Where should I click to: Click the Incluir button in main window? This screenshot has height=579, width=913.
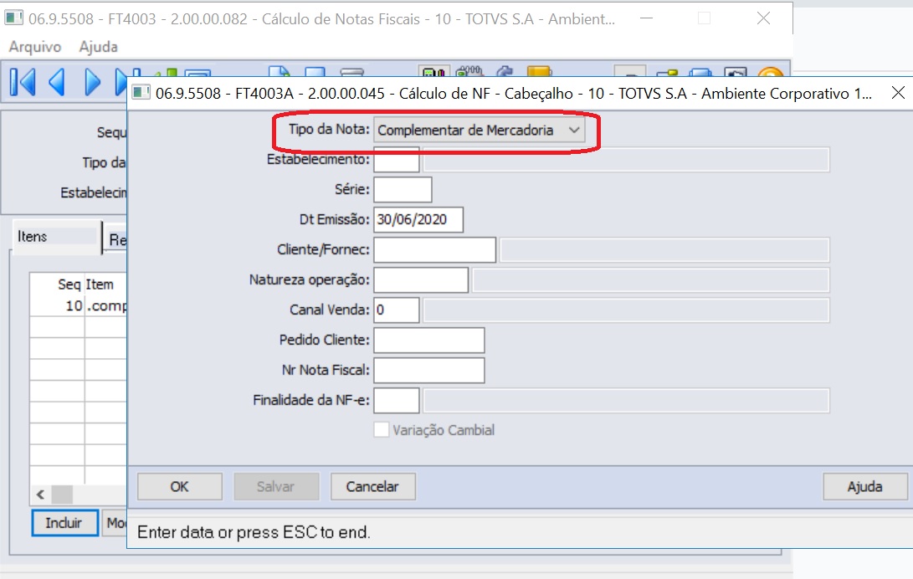(x=64, y=523)
